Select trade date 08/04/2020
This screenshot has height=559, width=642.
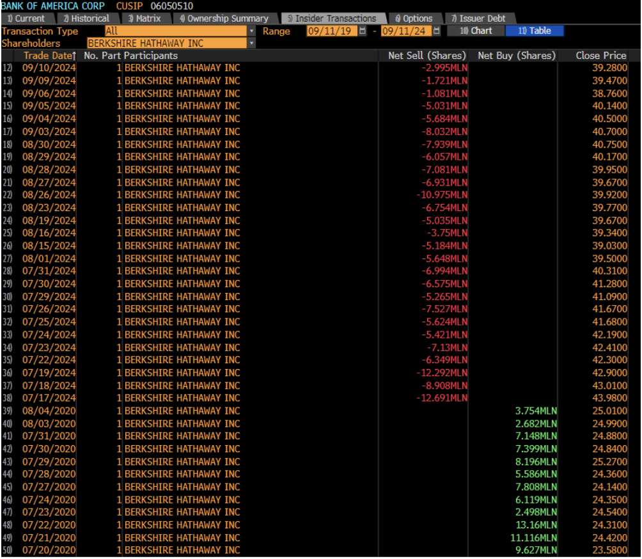coord(49,411)
